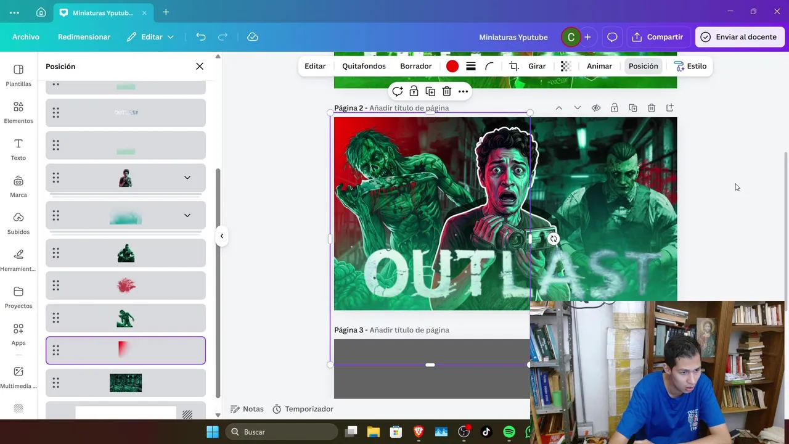Open the comments speech bubble
The height and width of the screenshot is (444, 789).
click(x=612, y=37)
